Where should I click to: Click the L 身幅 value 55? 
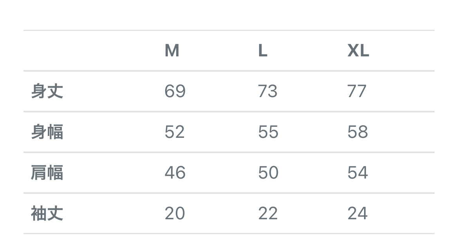pyautogui.click(x=268, y=132)
